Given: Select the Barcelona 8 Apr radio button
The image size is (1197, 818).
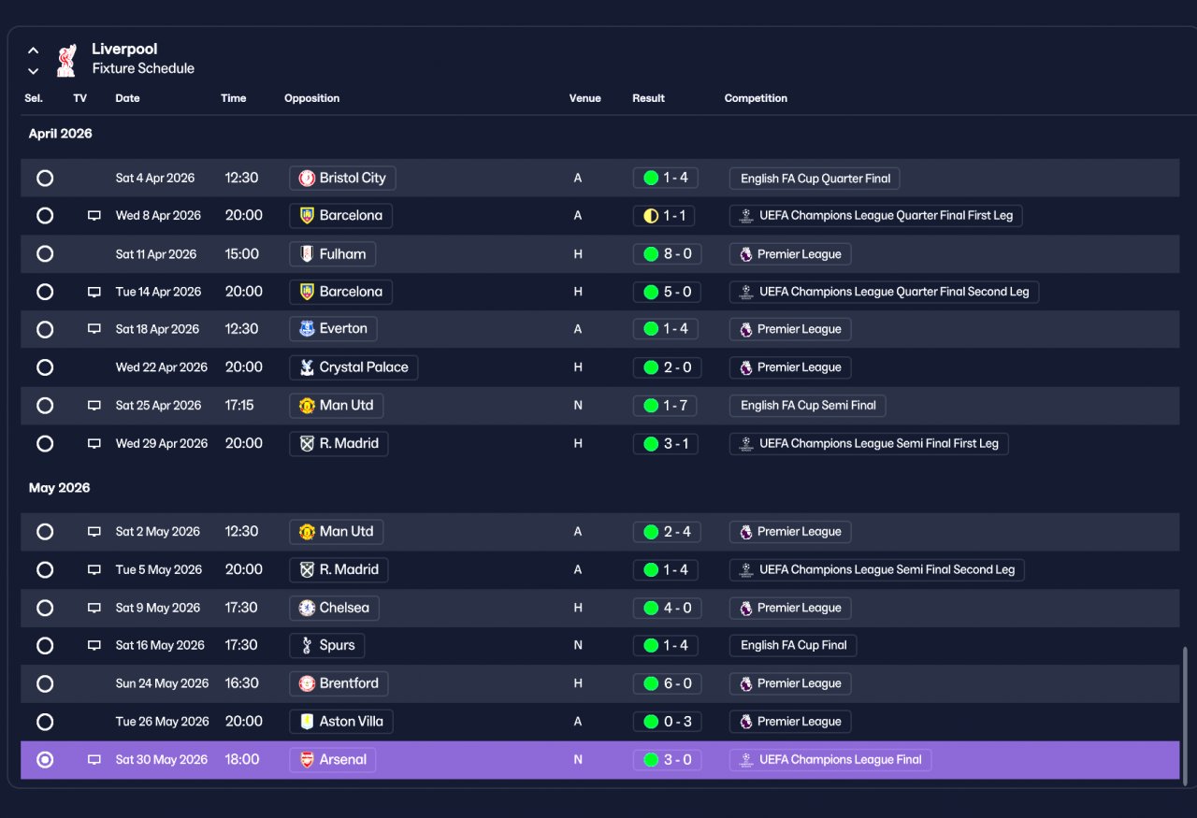Looking at the screenshot, I should (45, 216).
